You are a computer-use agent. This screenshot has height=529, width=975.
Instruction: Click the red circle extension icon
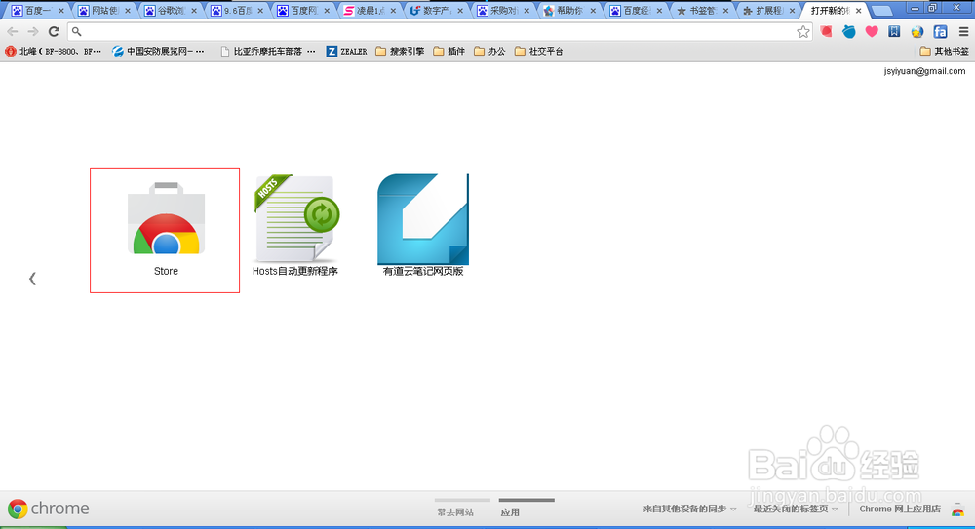coord(826,32)
